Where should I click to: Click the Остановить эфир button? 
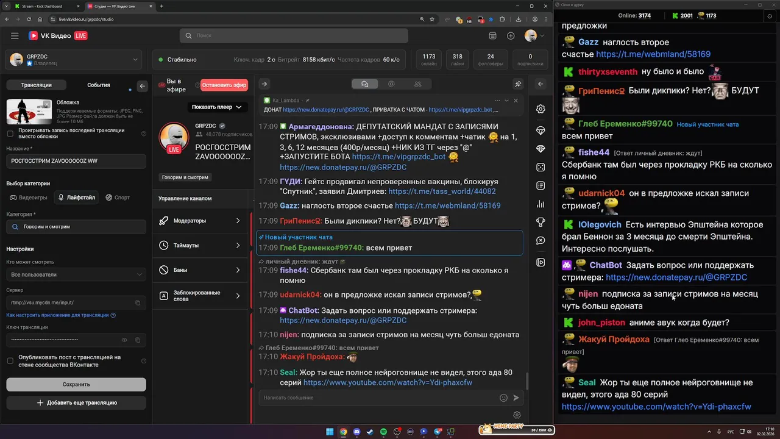click(224, 85)
